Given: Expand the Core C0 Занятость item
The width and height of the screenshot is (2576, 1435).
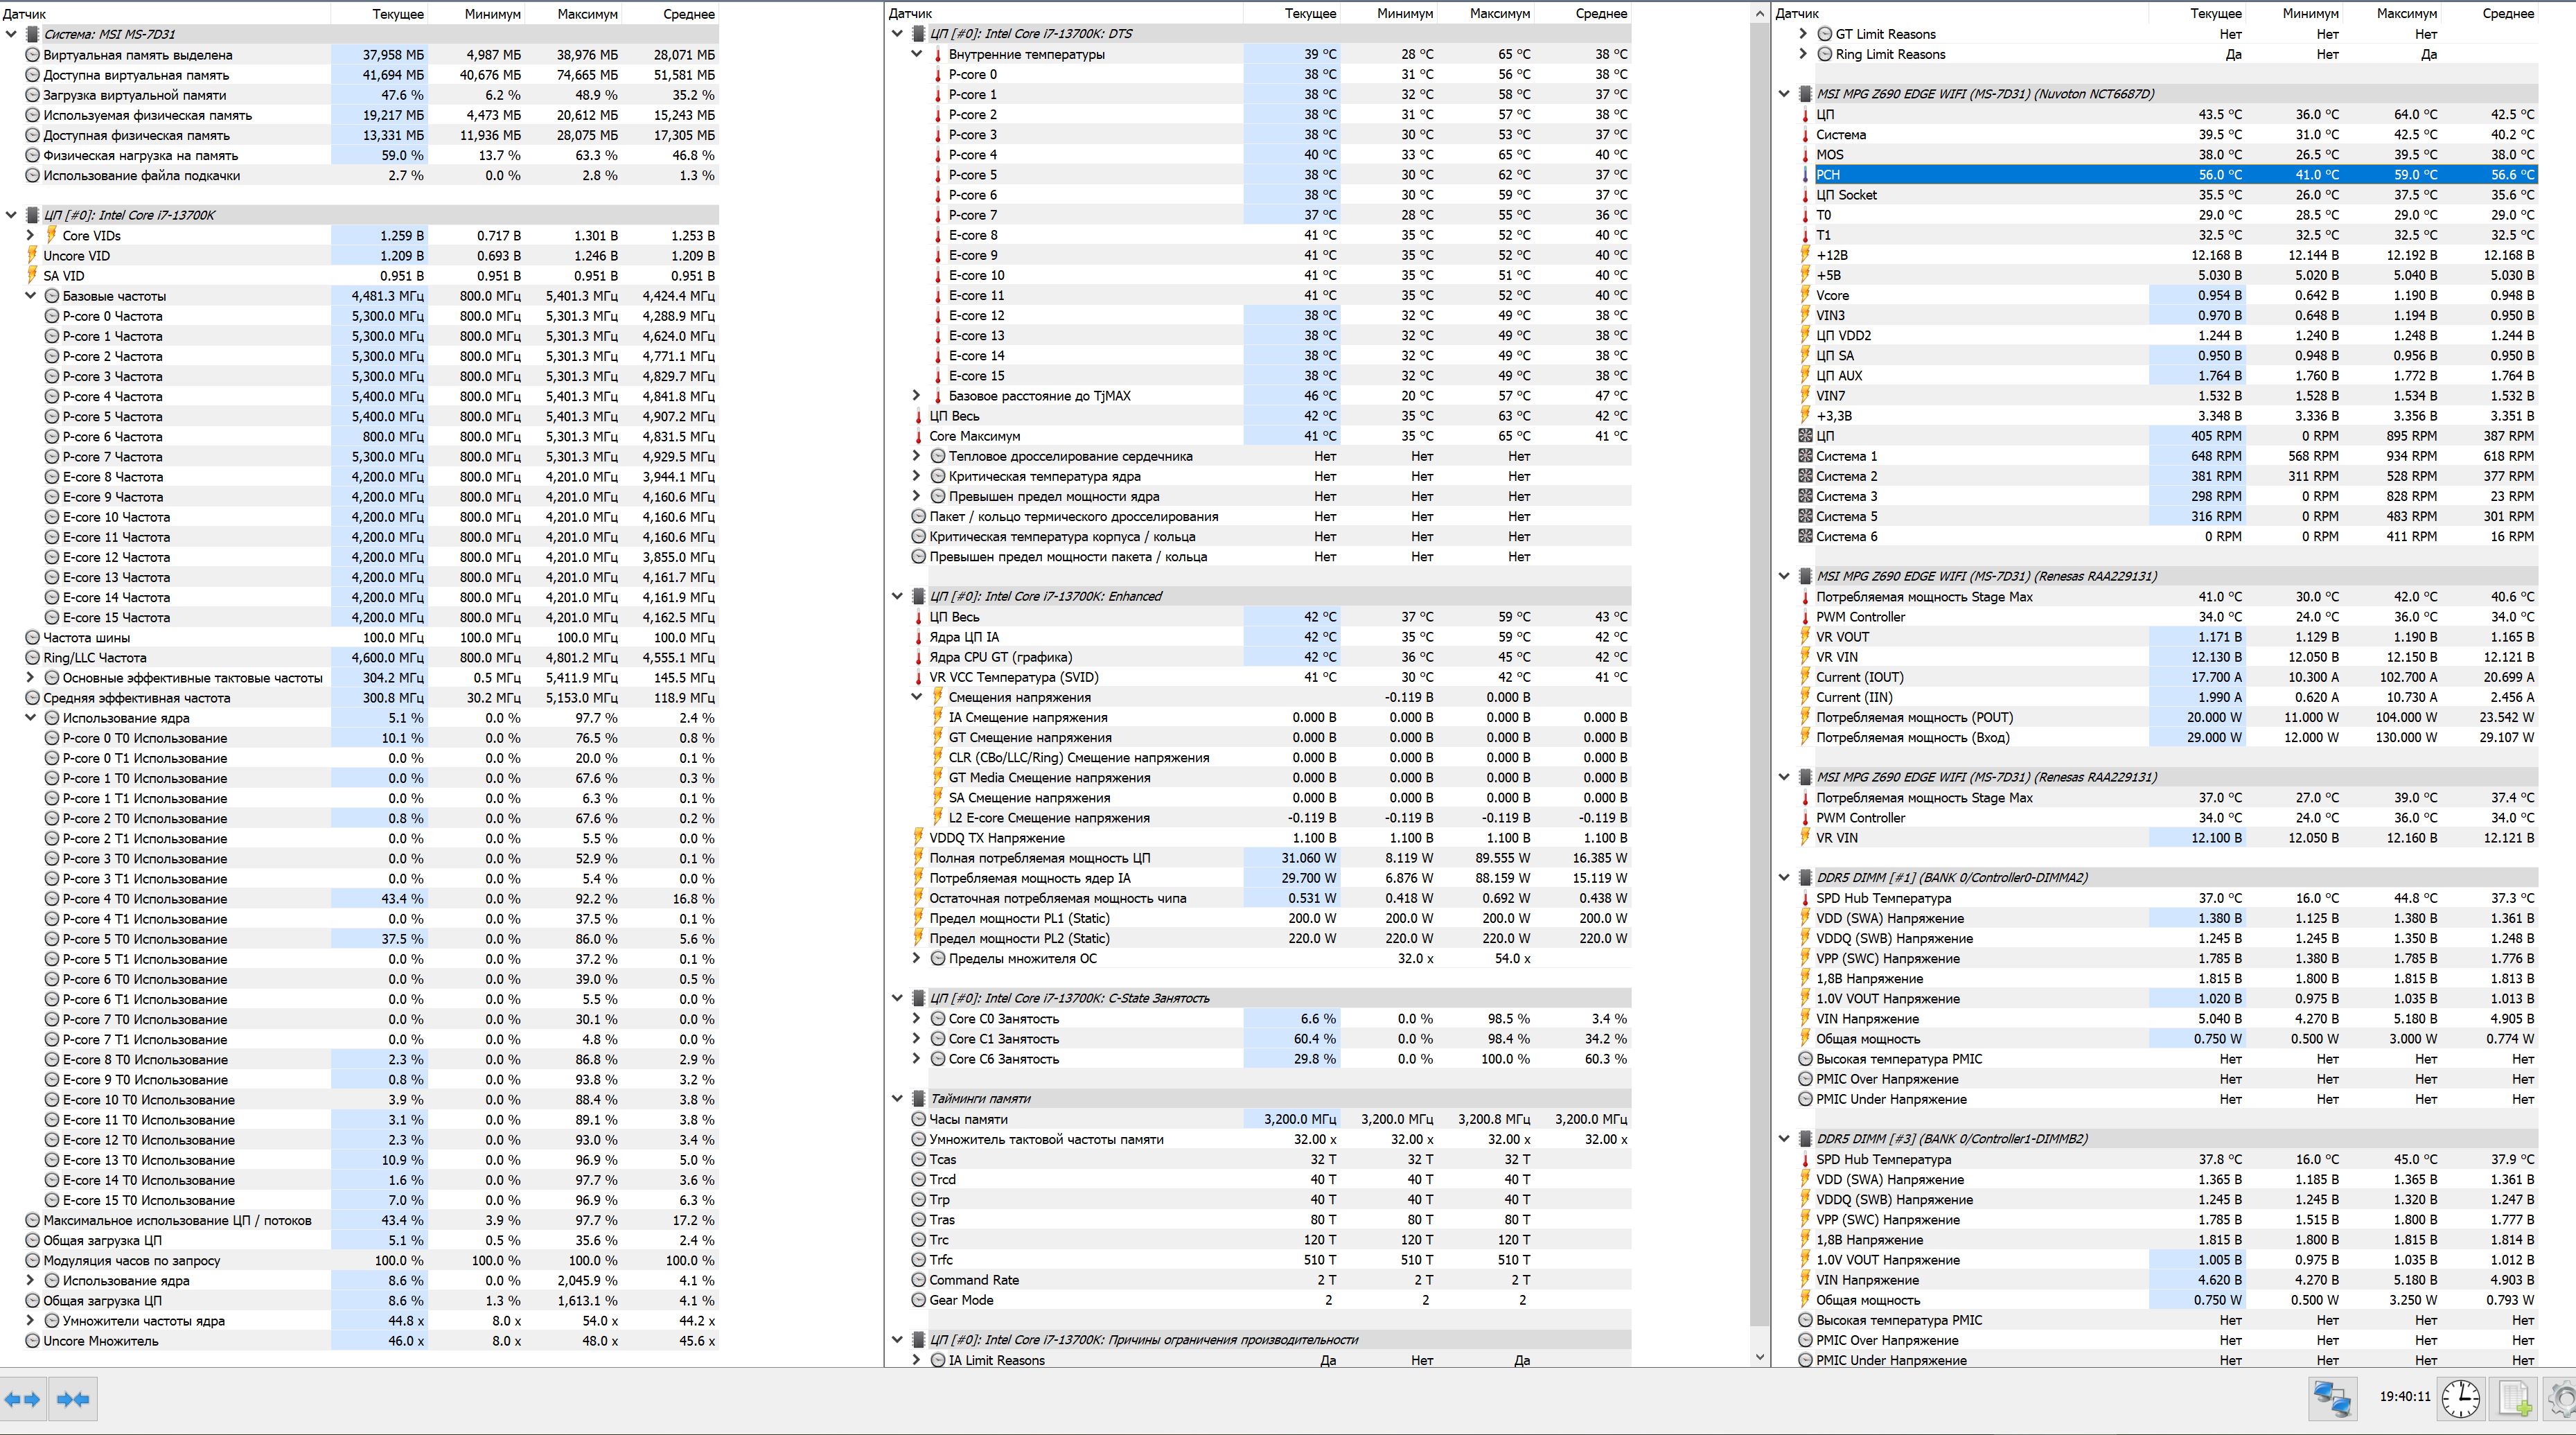Looking at the screenshot, I should (x=916, y=1019).
